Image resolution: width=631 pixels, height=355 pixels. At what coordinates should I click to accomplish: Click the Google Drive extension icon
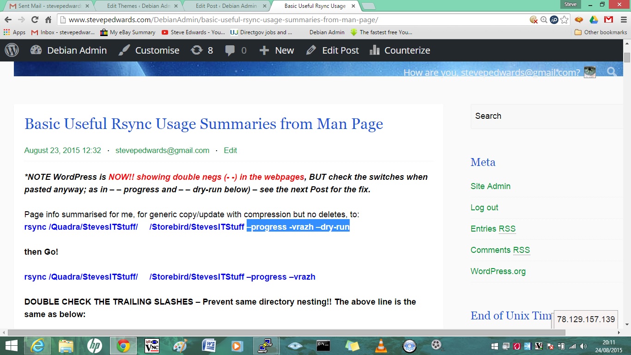[594, 20]
